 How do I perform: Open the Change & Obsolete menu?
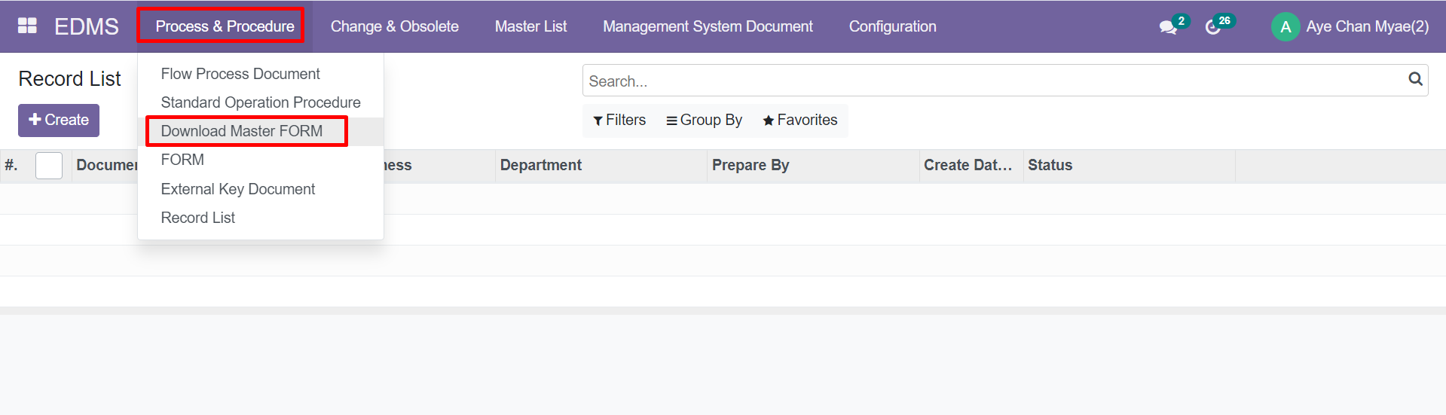395,26
